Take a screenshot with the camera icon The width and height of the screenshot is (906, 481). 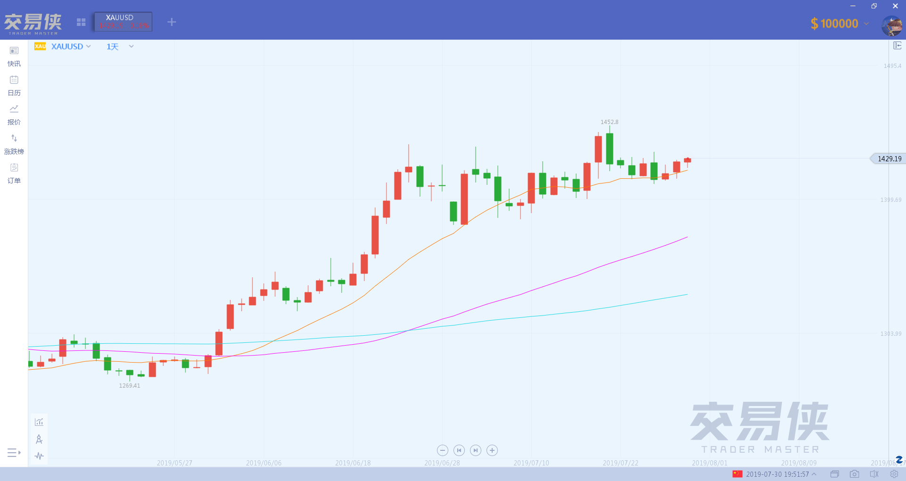[x=854, y=474]
